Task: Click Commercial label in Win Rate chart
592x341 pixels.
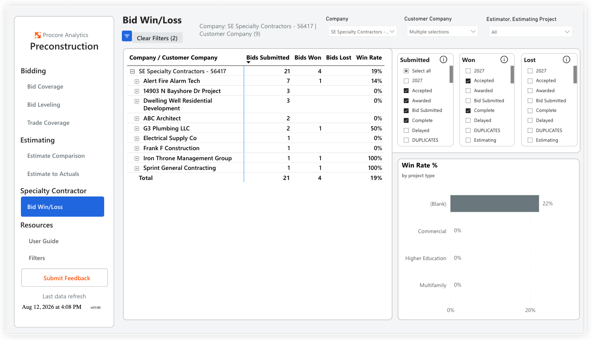Action: 432,231
